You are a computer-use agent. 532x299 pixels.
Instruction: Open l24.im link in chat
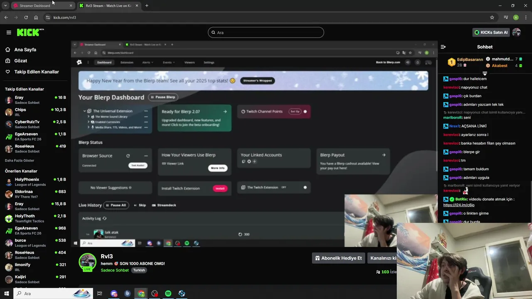coord(459,205)
